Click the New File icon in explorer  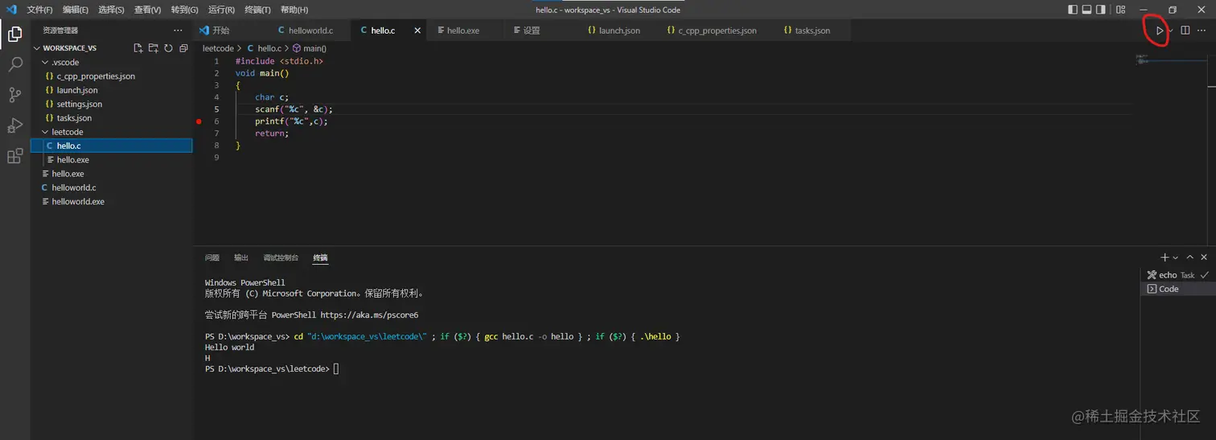pyautogui.click(x=138, y=48)
